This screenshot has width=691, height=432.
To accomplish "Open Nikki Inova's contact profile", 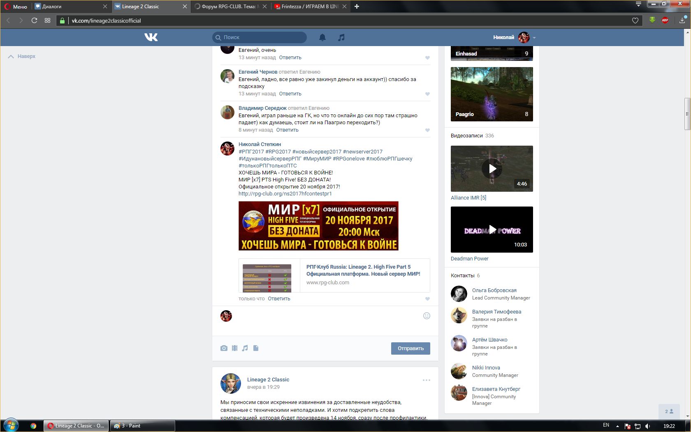I will pyautogui.click(x=486, y=368).
